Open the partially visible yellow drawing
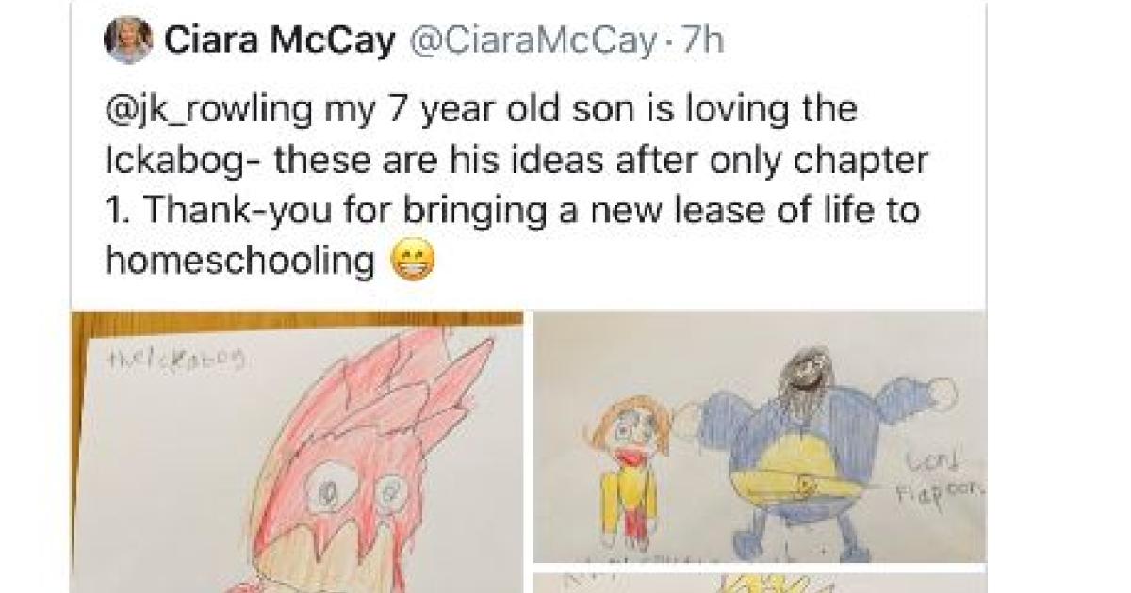 760,583
